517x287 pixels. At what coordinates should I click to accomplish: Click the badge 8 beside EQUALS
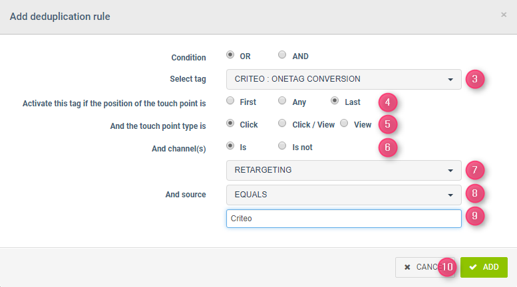474,194
